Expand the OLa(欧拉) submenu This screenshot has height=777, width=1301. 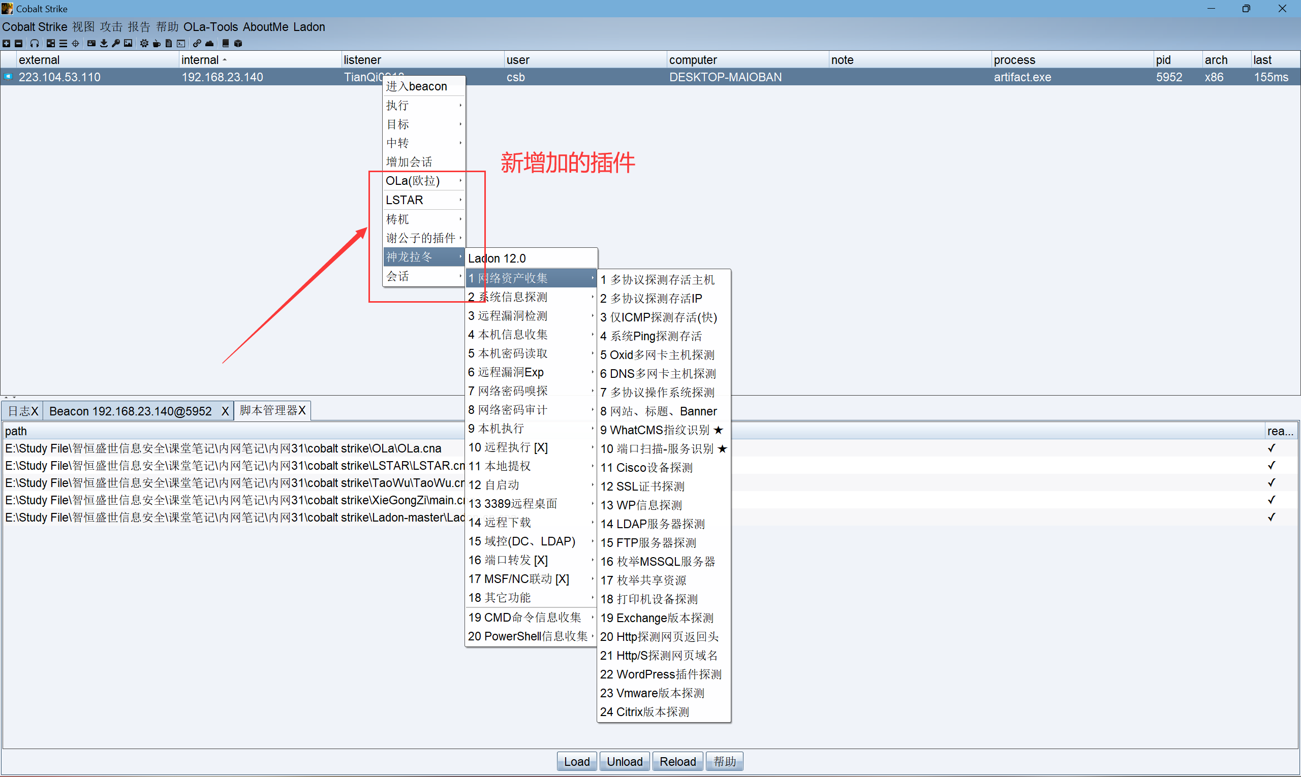coord(424,181)
